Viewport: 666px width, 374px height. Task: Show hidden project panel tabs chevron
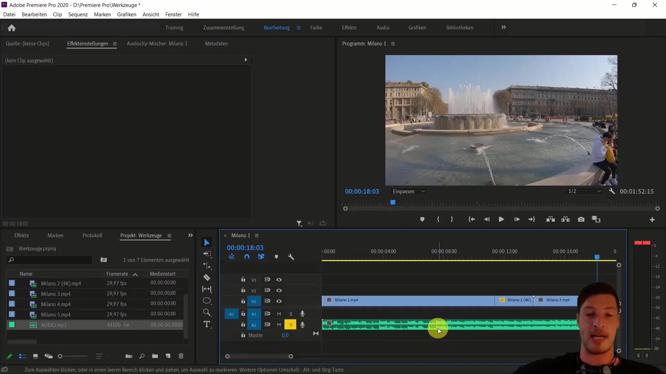[190, 235]
